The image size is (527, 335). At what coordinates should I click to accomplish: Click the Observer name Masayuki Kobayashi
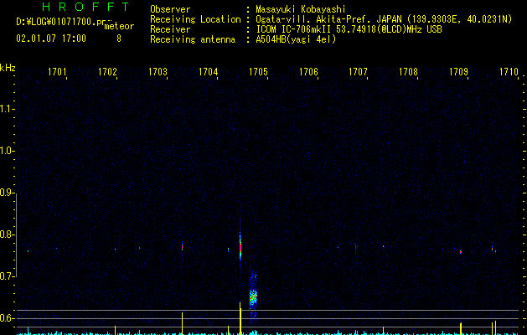point(301,9)
